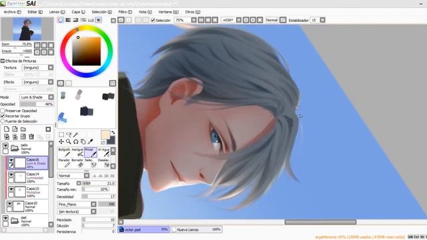Open the Estabilizador value dropdown

coord(322,20)
